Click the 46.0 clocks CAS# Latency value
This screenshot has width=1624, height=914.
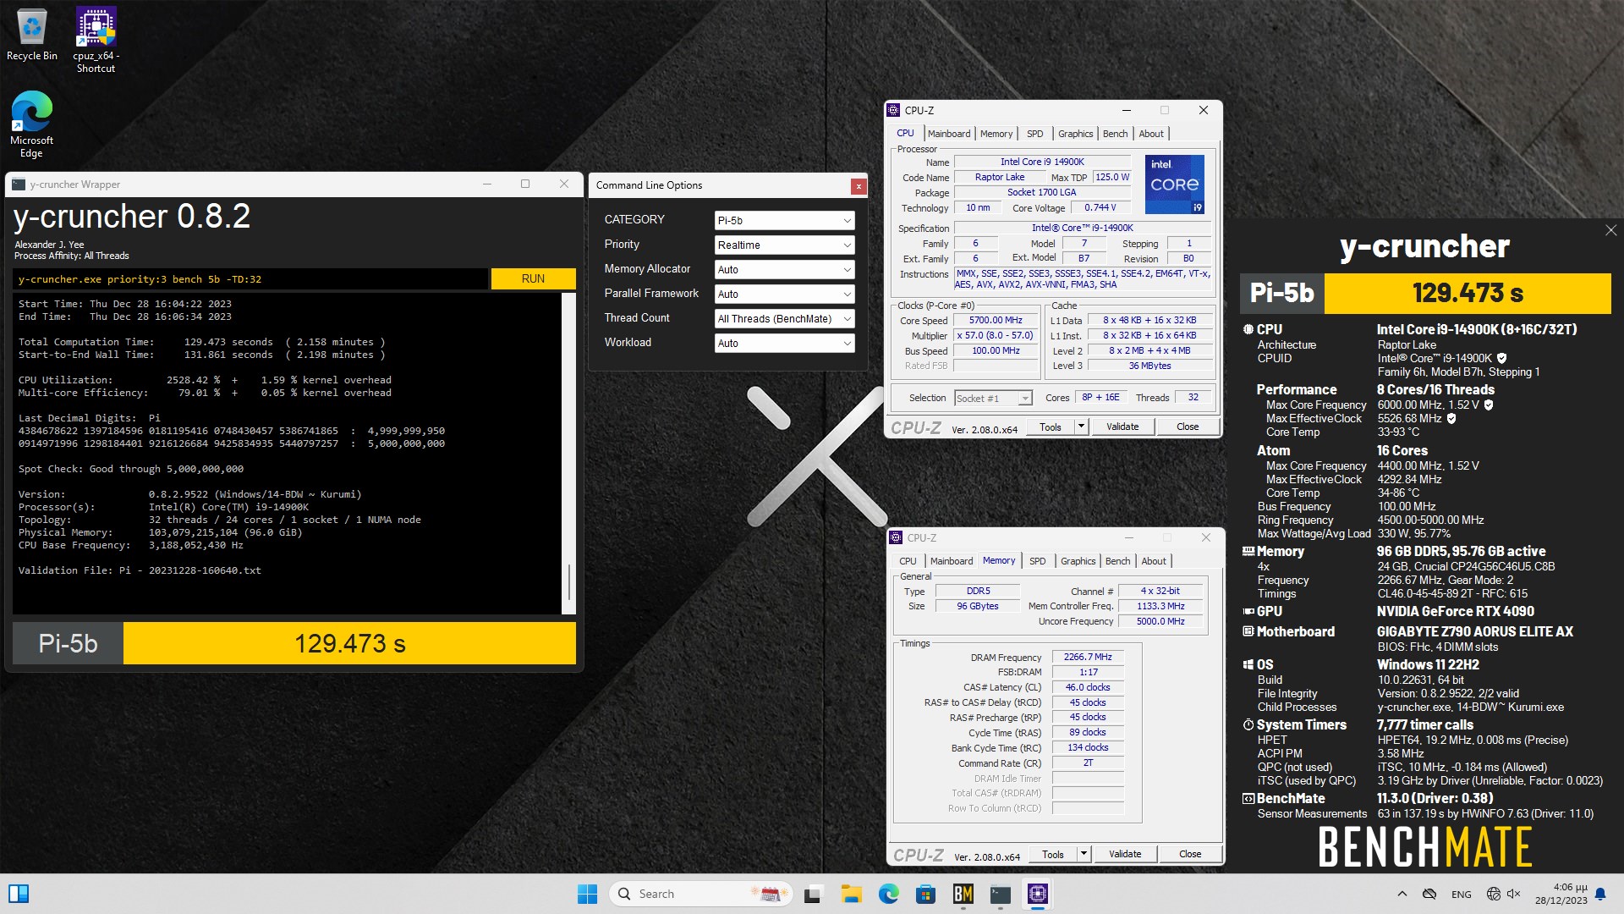coord(1088,687)
